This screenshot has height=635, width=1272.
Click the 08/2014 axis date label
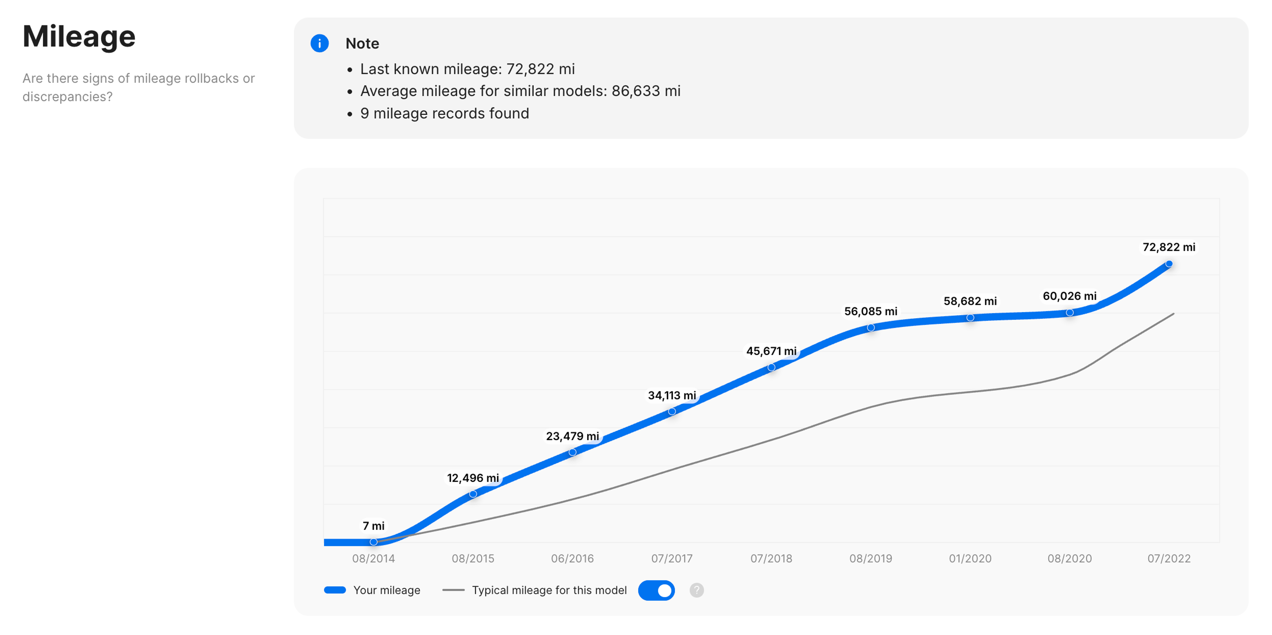coord(373,559)
